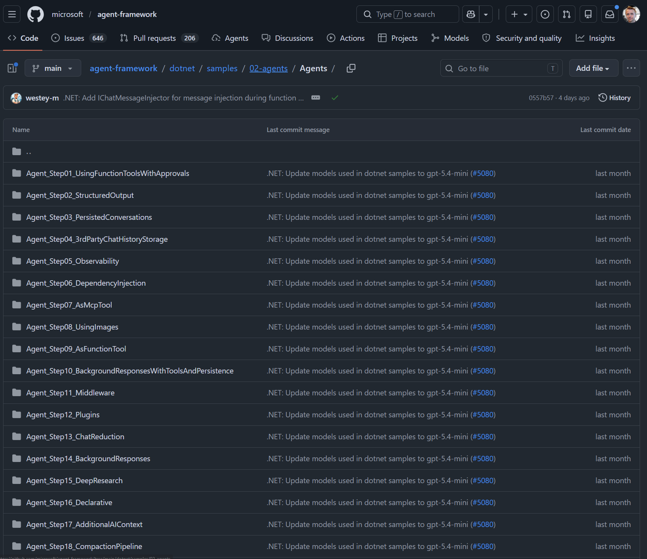
Task: Expand the commit message ellipsis details
Action: (316, 98)
